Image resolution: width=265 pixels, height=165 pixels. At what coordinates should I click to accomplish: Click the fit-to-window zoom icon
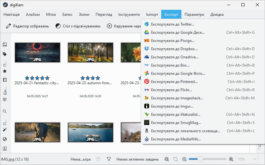click(167, 159)
